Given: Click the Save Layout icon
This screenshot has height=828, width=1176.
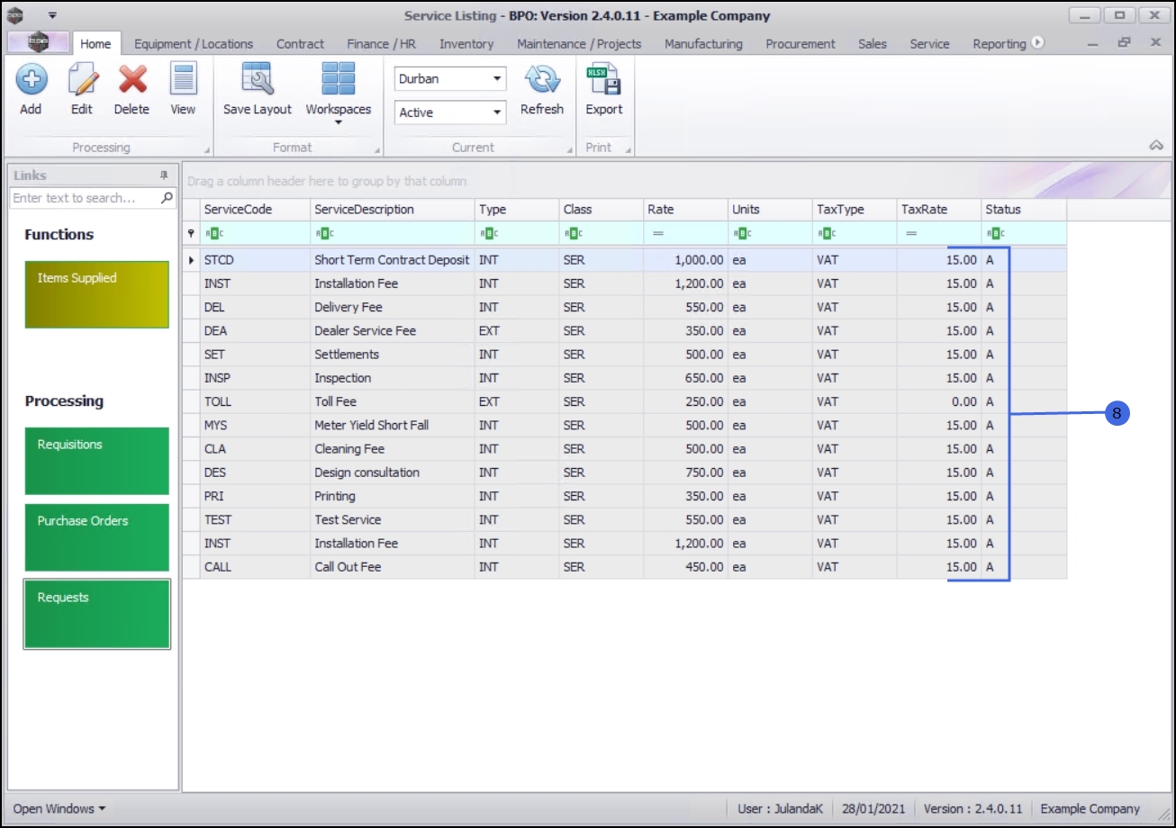Looking at the screenshot, I should pyautogui.click(x=258, y=81).
